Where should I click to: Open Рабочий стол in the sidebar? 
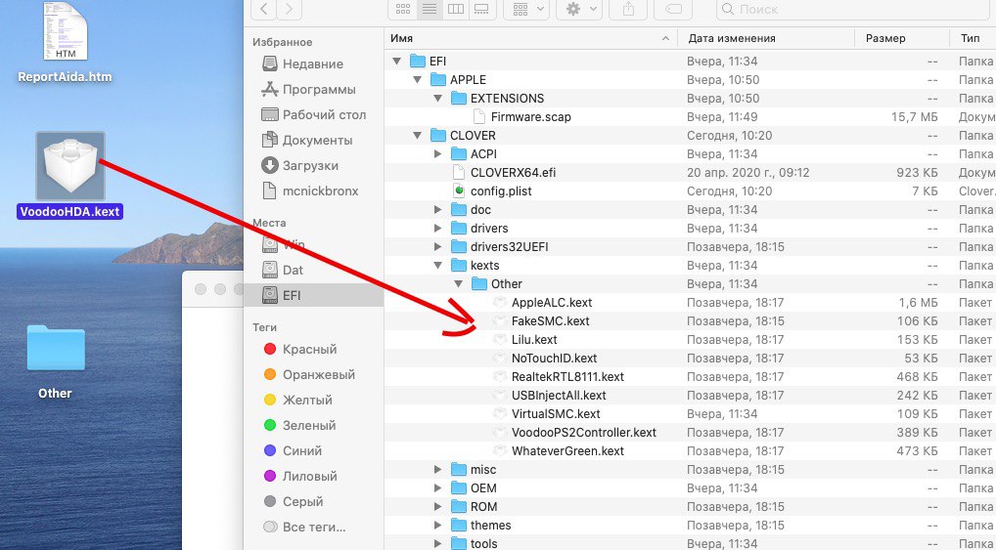click(x=314, y=115)
